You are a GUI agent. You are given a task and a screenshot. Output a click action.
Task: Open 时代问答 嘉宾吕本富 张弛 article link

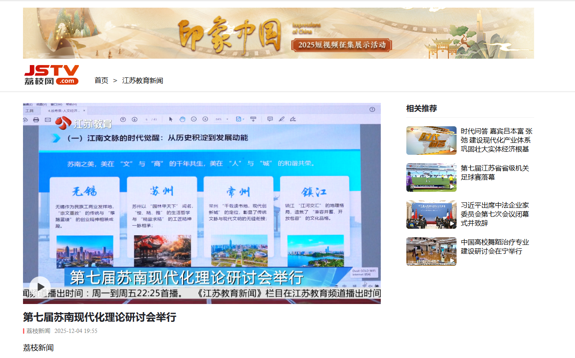[x=496, y=140]
